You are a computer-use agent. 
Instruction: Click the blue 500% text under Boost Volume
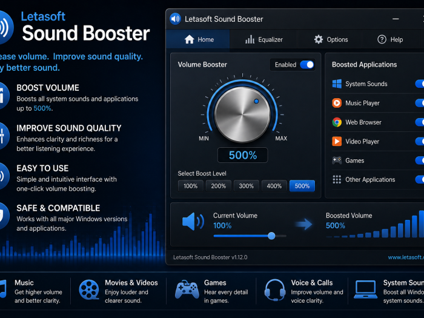[42, 108]
